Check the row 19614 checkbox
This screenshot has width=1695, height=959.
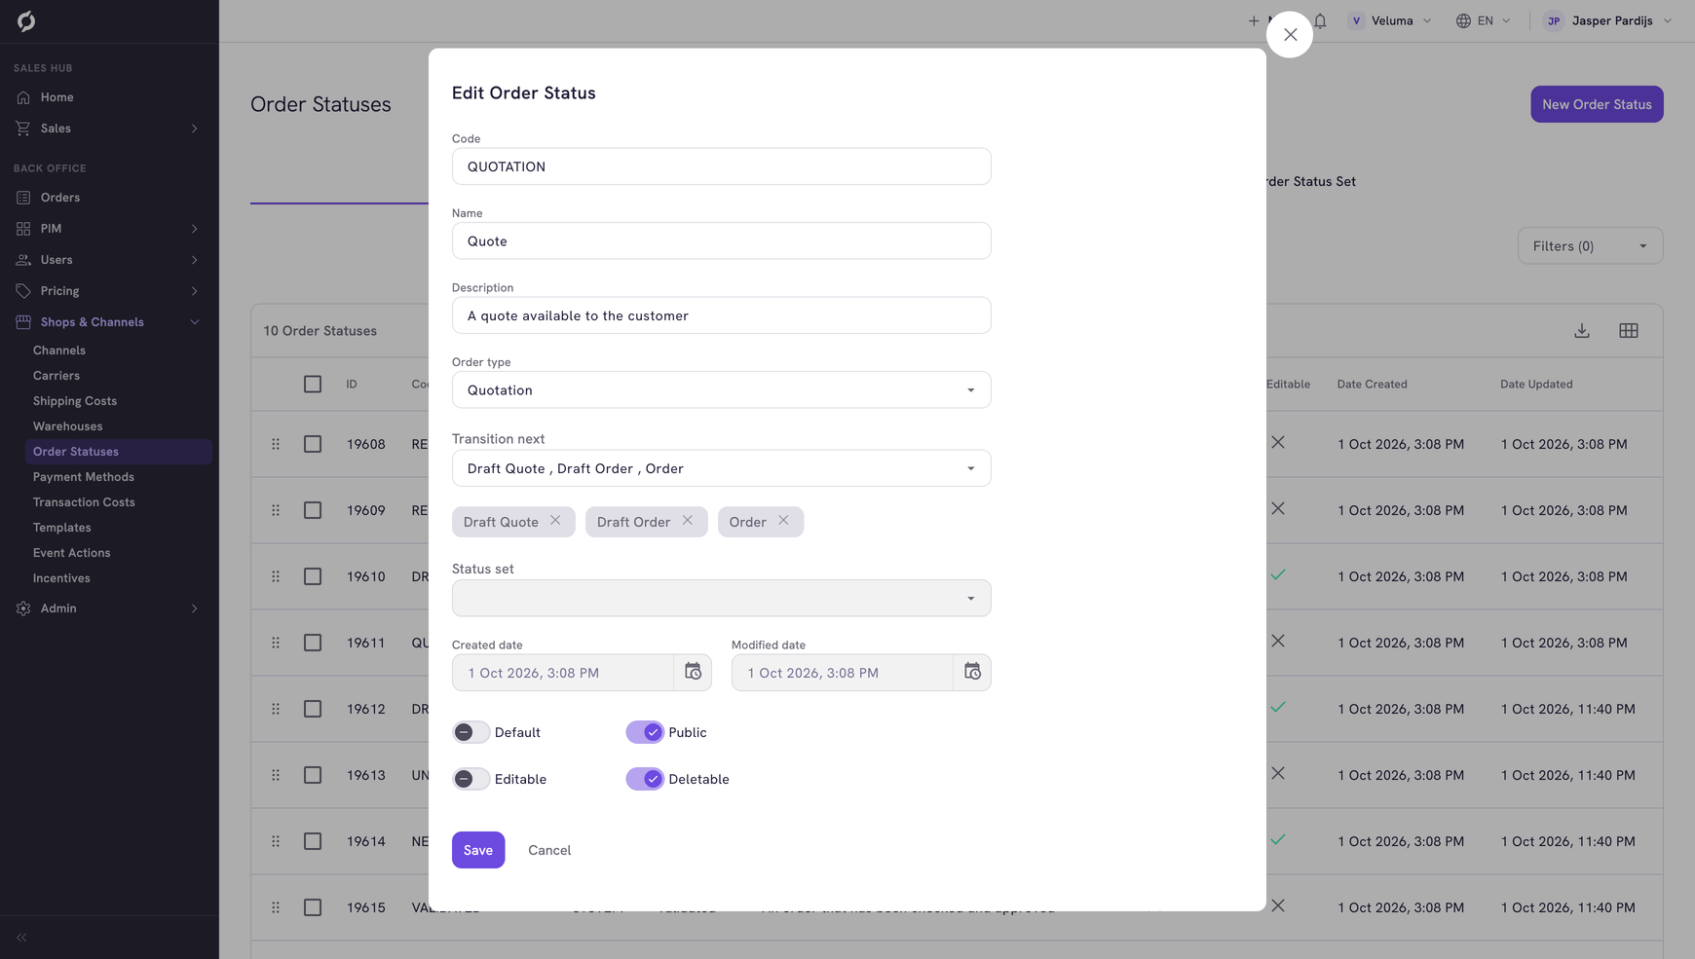313,841
